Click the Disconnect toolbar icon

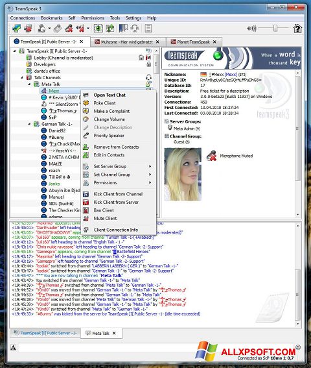[x=28, y=29]
